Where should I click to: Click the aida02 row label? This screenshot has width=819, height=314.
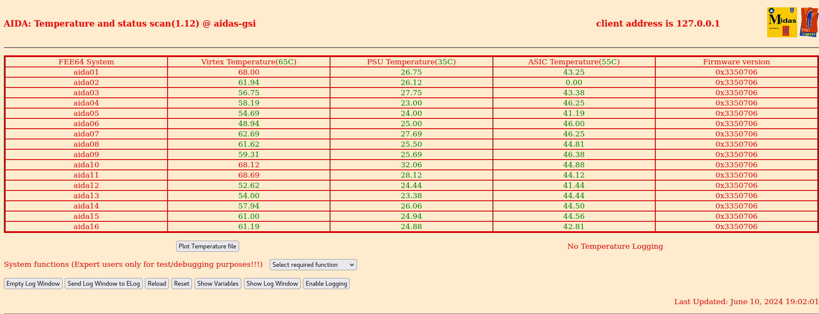point(86,82)
